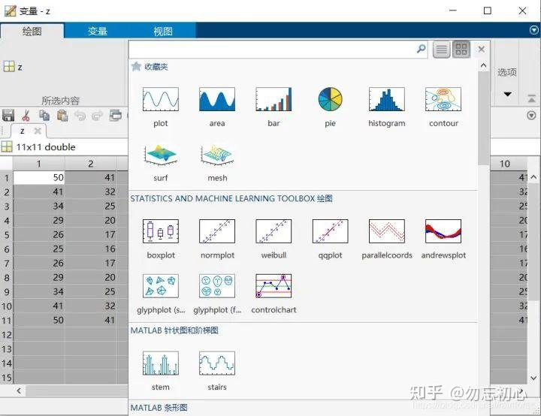Image resolution: width=541 pixels, height=416 pixels.
Task: Select the pie chart icon
Action: (x=330, y=99)
